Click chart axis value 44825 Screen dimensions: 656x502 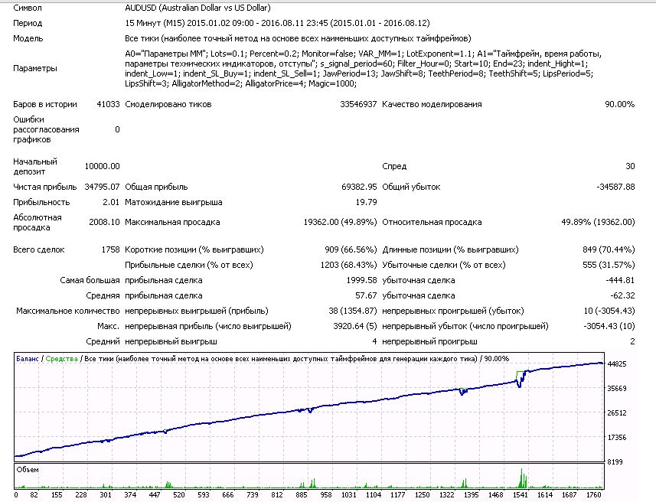pos(617,364)
